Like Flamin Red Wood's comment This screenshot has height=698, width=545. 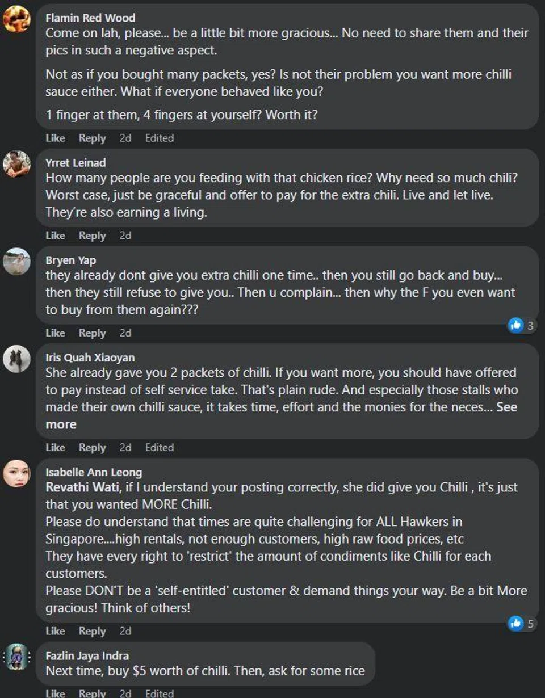point(55,138)
